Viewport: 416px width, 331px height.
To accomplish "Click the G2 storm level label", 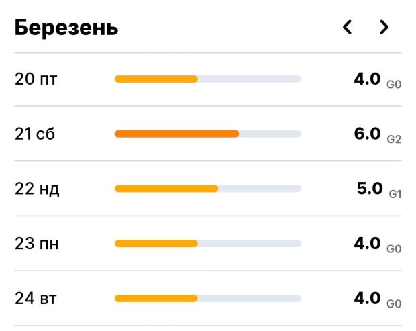I will point(394,138).
